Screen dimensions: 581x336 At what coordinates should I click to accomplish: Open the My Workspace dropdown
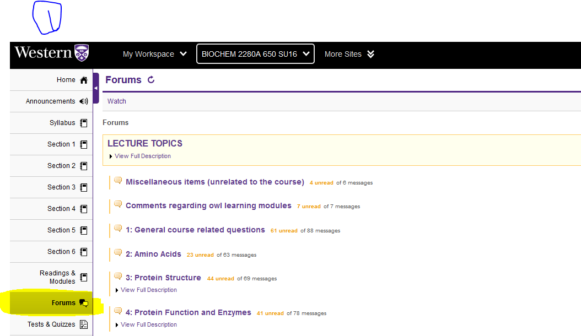[154, 54]
